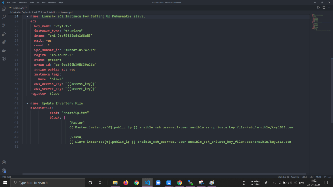The height and width of the screenshot is (187, 333).
Task: Open Task View on the taskbar
Action: click(x=100, y=182)
